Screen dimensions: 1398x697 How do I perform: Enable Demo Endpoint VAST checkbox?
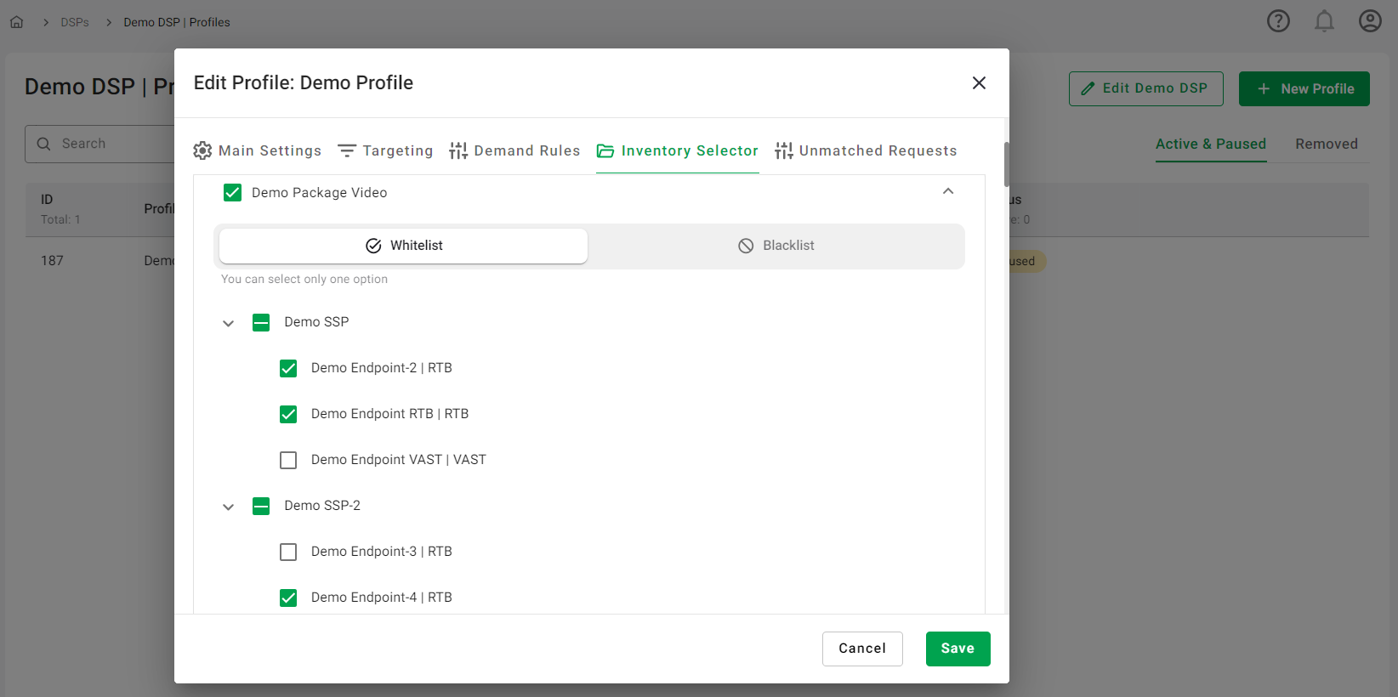click(288, 460)
